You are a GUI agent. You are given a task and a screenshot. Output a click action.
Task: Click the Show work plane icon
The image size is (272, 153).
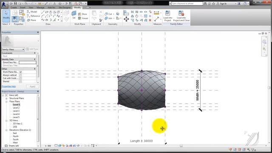(82, 14)
